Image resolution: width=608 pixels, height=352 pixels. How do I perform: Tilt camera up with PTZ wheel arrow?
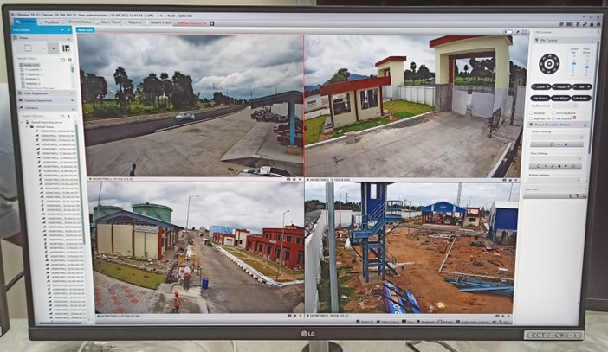pos(549,56)
